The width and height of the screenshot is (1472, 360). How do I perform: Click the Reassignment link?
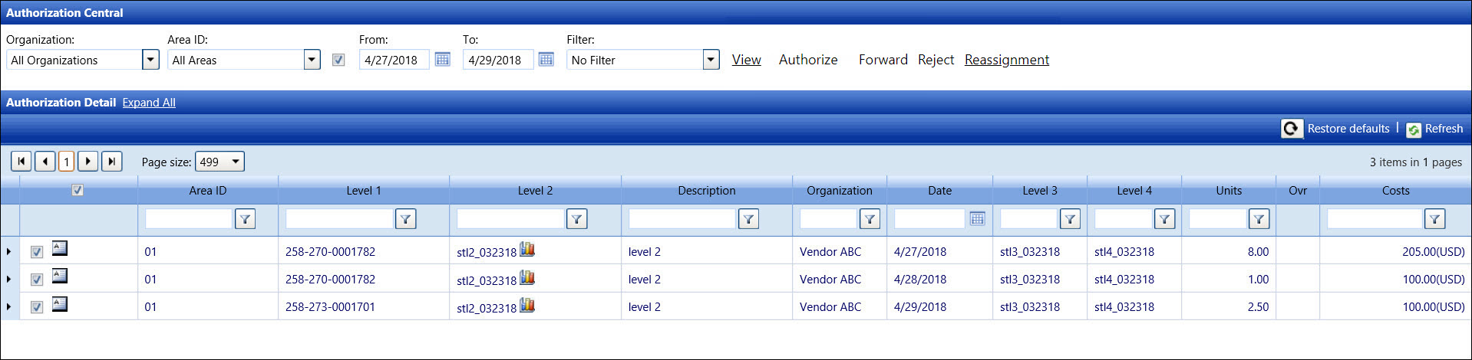1006,60
